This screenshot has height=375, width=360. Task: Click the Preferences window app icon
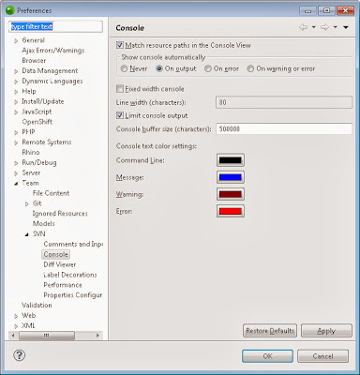click(10, 10)
